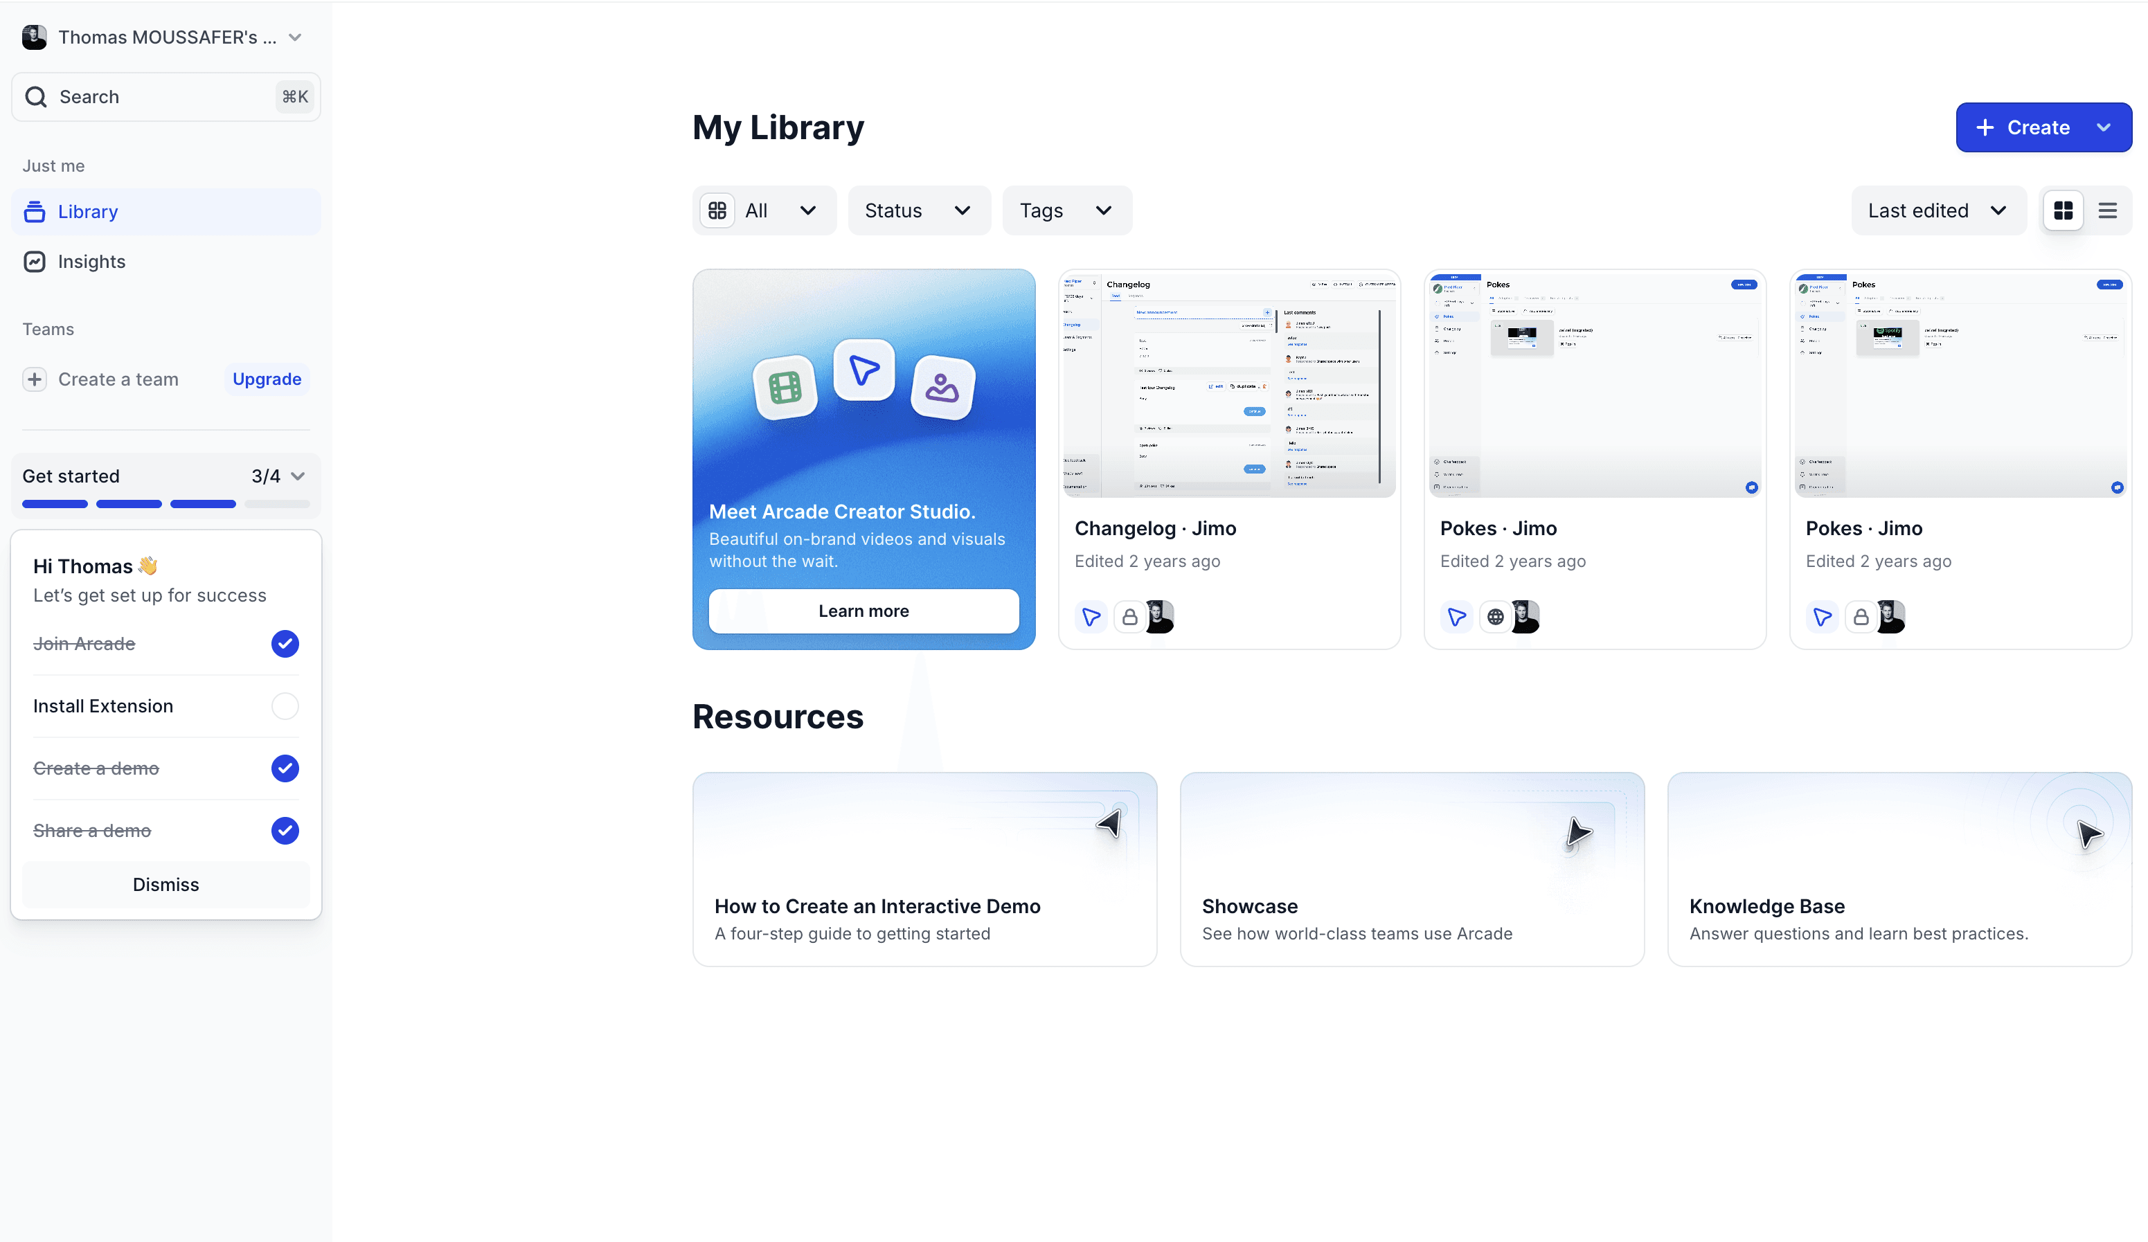
Task: Dismiss the Get started checklist
Action: [x=165, y=884]
